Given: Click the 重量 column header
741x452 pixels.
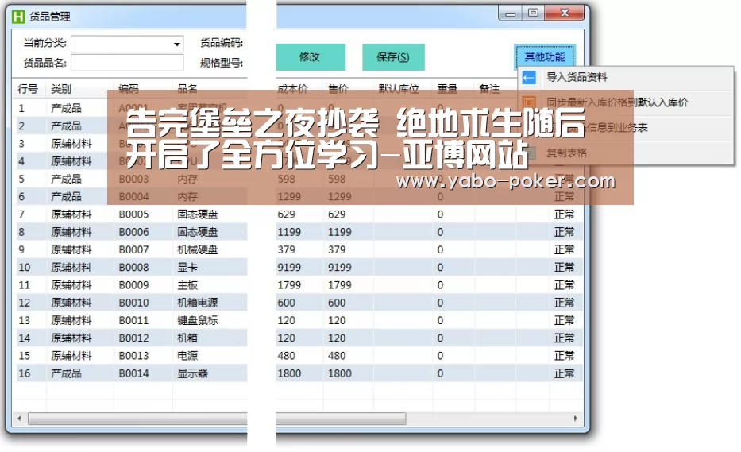Looking at the screenshot, I should coord(446,89).
